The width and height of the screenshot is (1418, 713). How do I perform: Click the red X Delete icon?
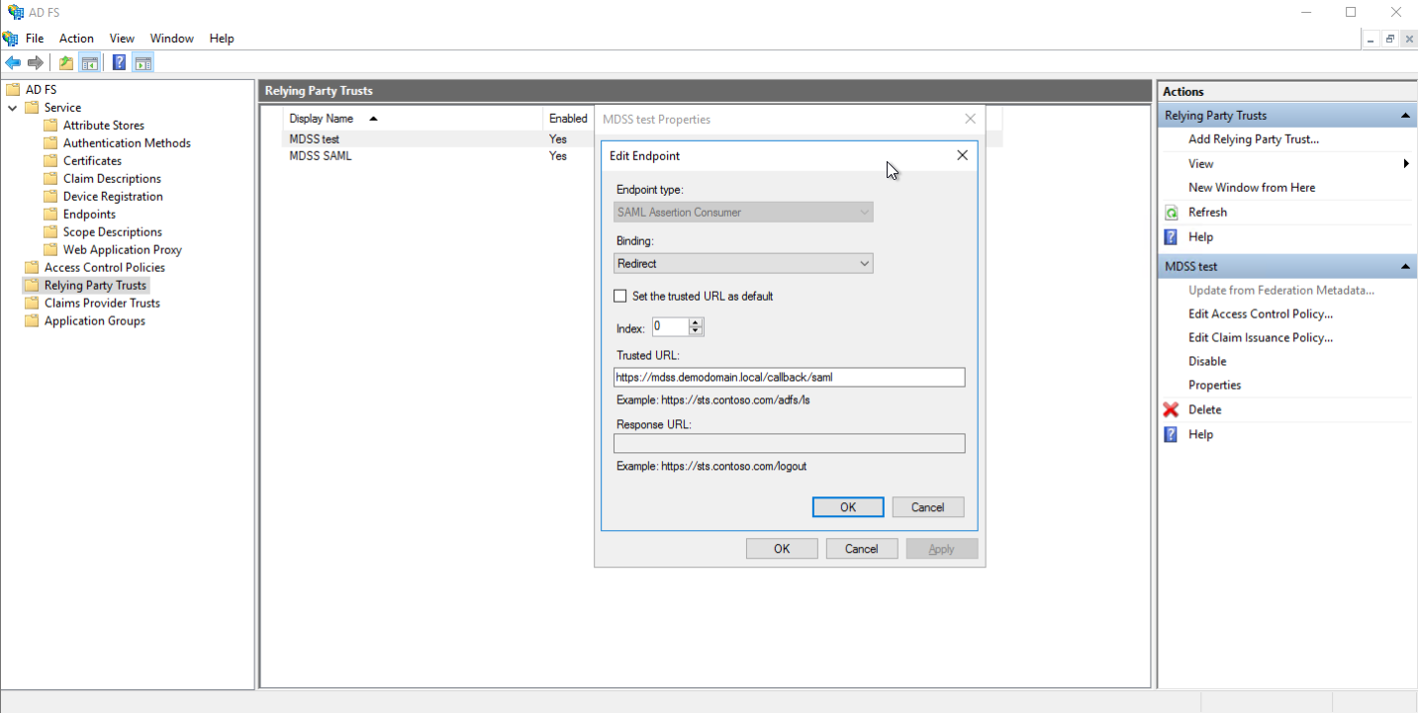(1172, 409)
